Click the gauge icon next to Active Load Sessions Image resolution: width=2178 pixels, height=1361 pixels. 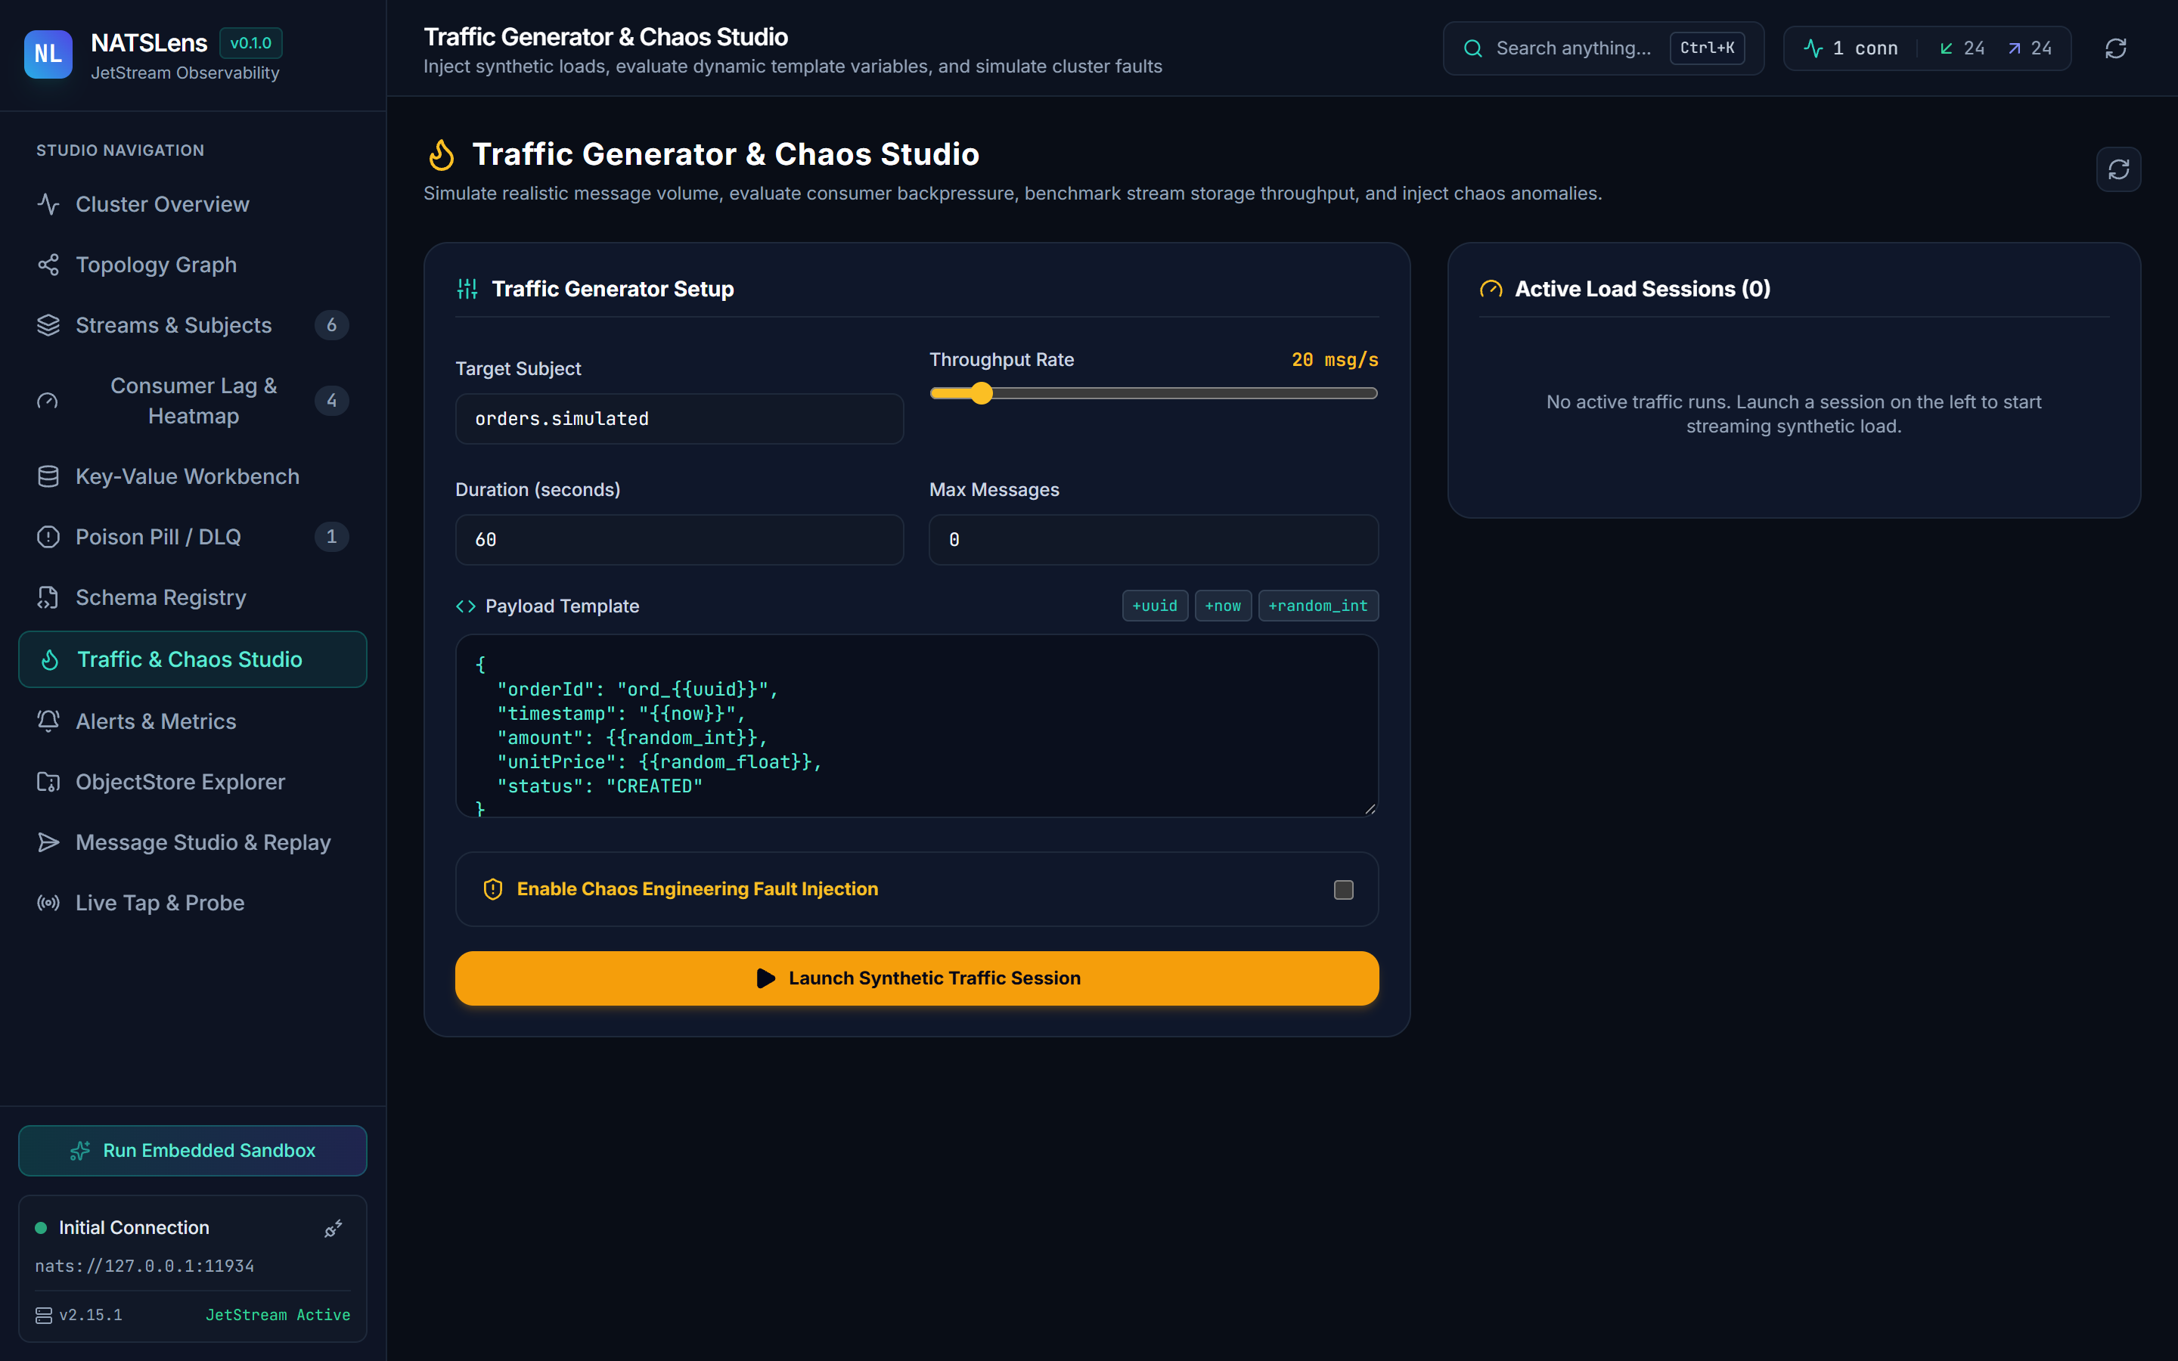pyautogui.click(x=1491, y=289)
